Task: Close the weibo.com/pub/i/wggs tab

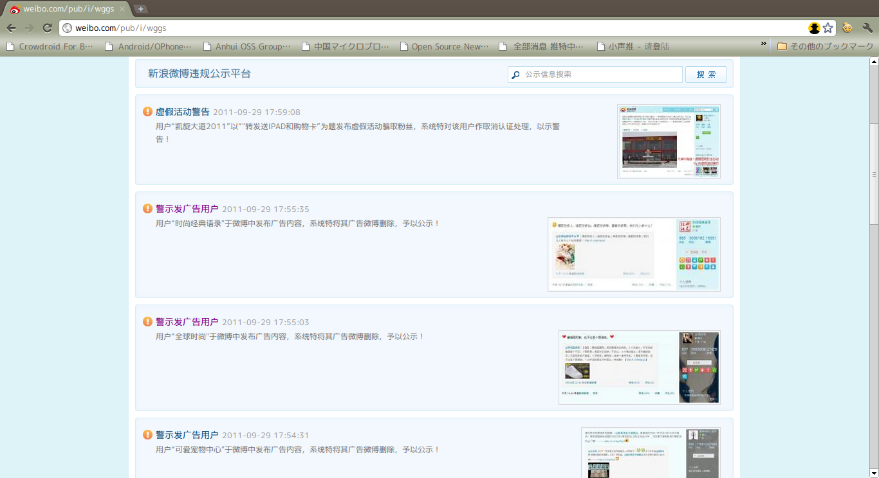Action: tap(122, 9)
